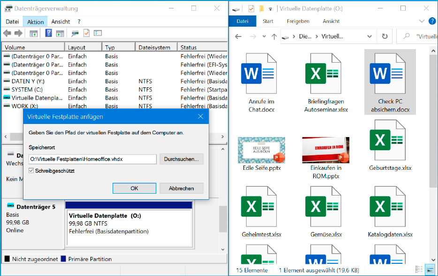The height and width of the screenshot is (276, 438).
Task: Select file Check PC absichern.docx
Action: click(x=390, y=82)
